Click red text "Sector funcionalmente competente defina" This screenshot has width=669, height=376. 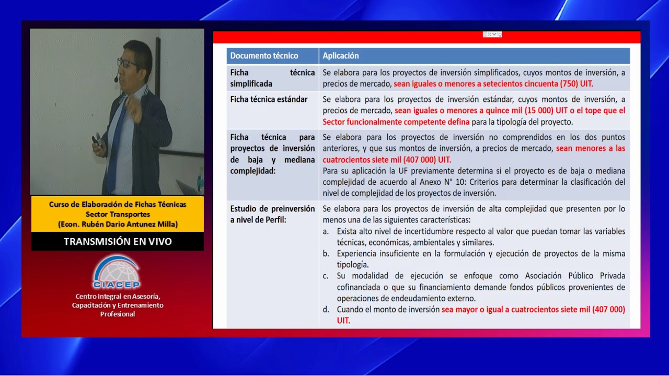point(396,122)
